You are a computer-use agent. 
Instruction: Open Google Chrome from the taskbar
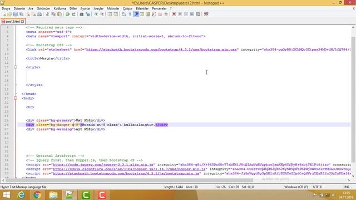tap(37, 195)
